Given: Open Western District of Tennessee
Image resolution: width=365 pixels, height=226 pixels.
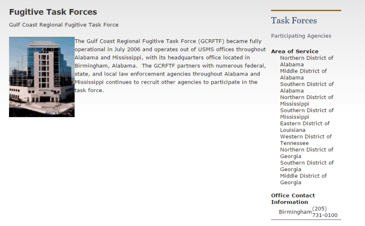Looking at the screenshot, I should 306,140.
